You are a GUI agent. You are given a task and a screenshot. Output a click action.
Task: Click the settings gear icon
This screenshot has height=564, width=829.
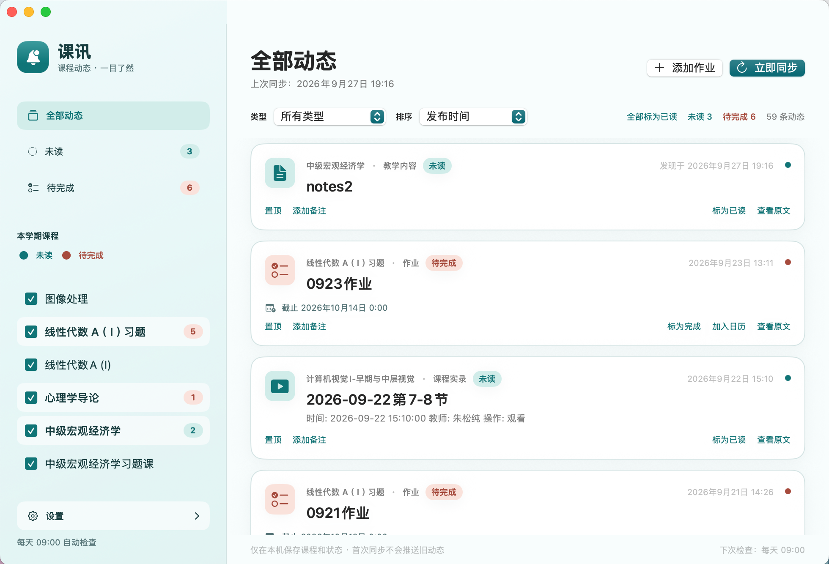coord(33,516)
